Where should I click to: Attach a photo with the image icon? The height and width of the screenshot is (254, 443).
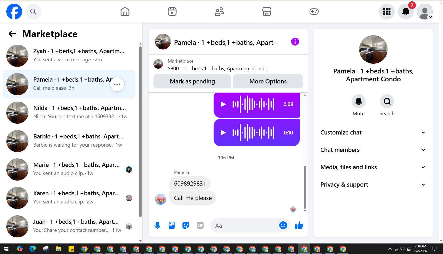(172, 226)
